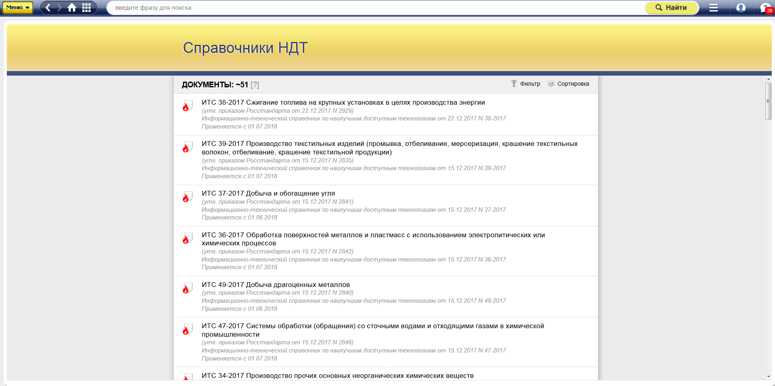Open ИТС 37-2017 Добыча и обогащение угля
Viewport: 775px width, 386px height.
point(268,194)
